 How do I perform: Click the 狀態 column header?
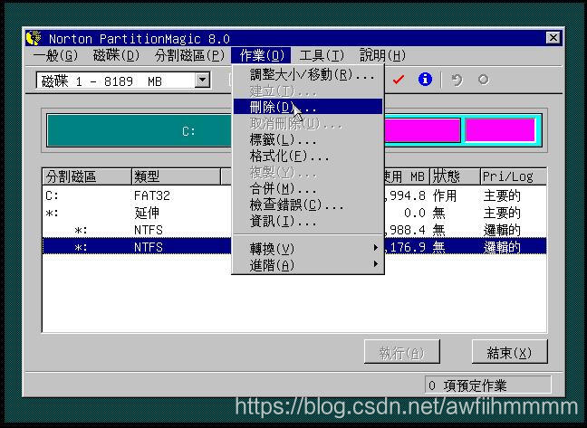tap(455, 176)
